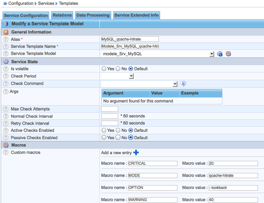
Task: Click the info icon beside Check Command
Action: (183, 84)
